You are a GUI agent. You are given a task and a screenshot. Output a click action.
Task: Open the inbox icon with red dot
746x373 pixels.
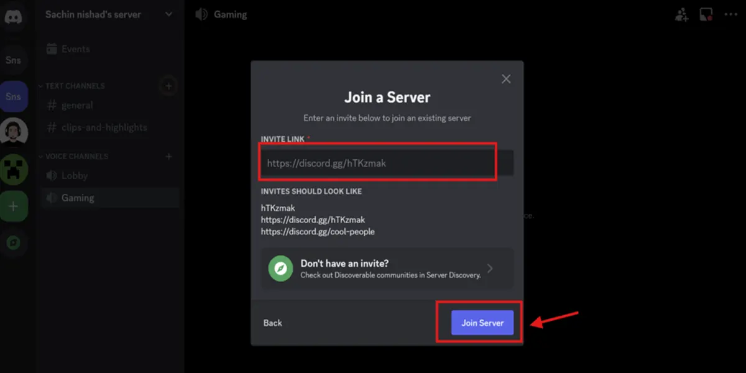click(x=706, y=14)
